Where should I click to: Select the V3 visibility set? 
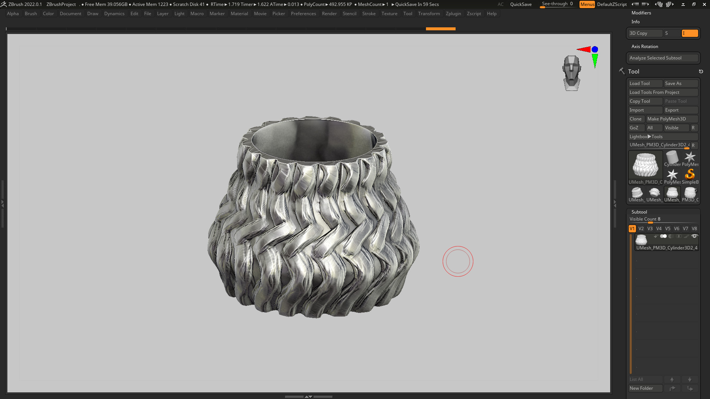(x=650, y=229)
